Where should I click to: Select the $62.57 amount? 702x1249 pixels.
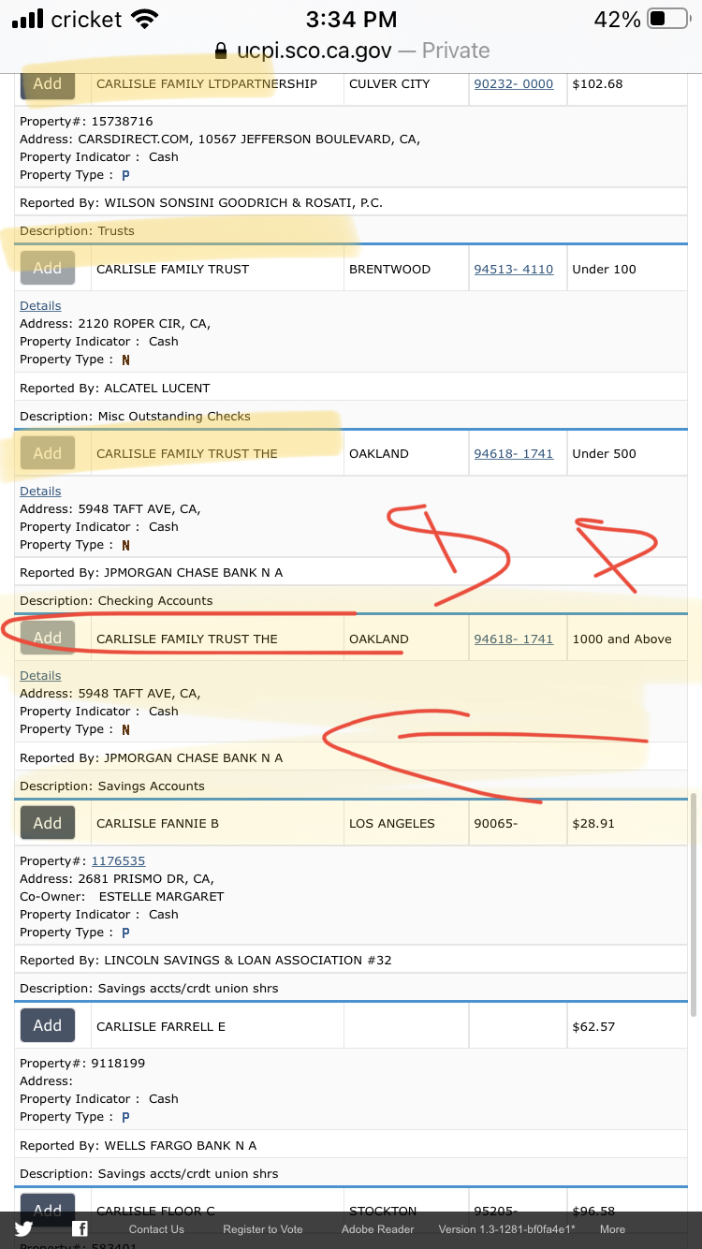point(593,1026)
